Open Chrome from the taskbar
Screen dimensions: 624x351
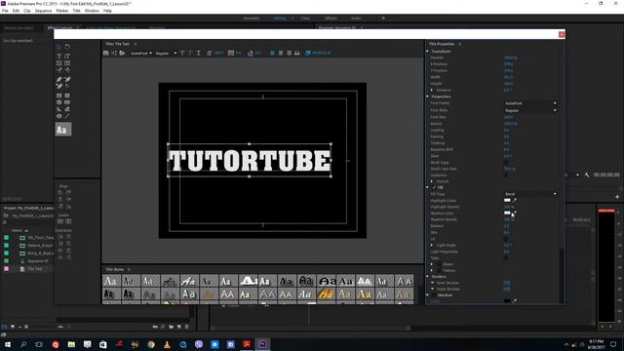[x=151, y=344]
